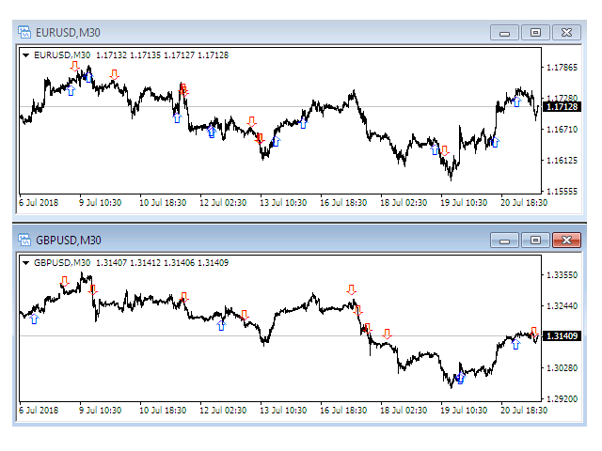Viewport: 602px width, 451px height.
Task: Expand the GBPUSD,M30 chart dropdown triangle
Action: pyautogui.click(x=25, y=263)
